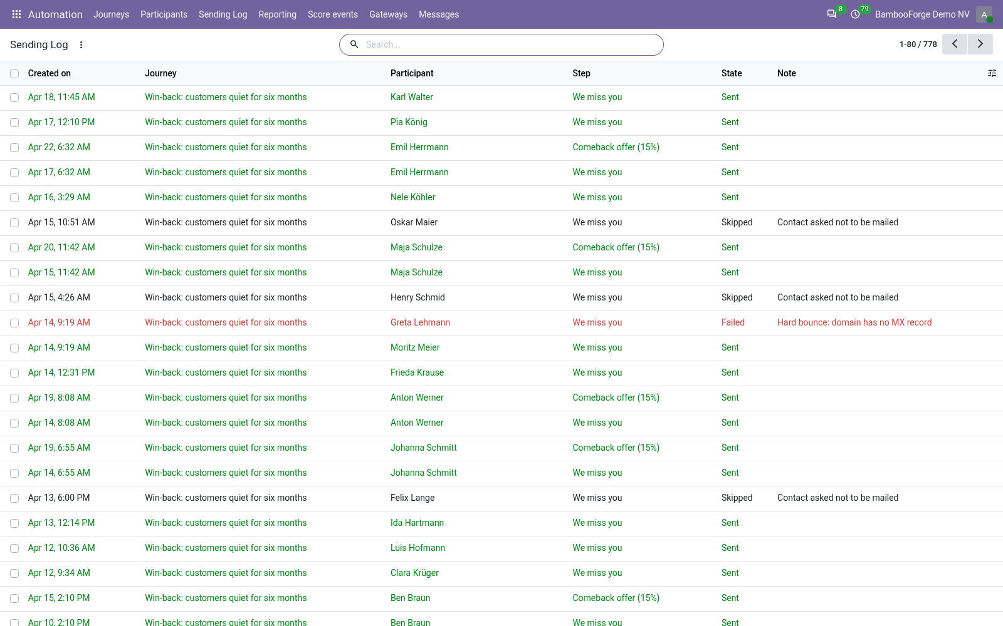Click Comeback offer (15%) step for Maja Schulze

pyautogui.click(x=616, y=247)
